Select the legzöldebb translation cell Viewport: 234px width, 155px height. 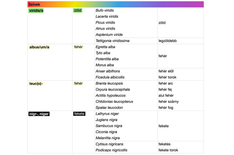pos(167,41)
